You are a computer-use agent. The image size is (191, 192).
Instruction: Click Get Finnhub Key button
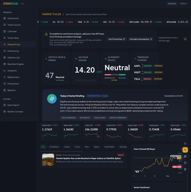(x=117, y=39)
